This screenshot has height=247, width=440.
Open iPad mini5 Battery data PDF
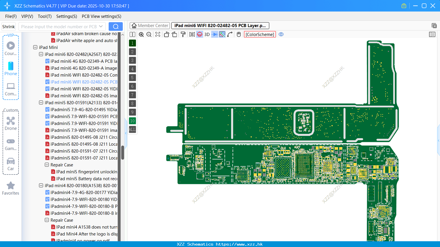click(84, 178)
